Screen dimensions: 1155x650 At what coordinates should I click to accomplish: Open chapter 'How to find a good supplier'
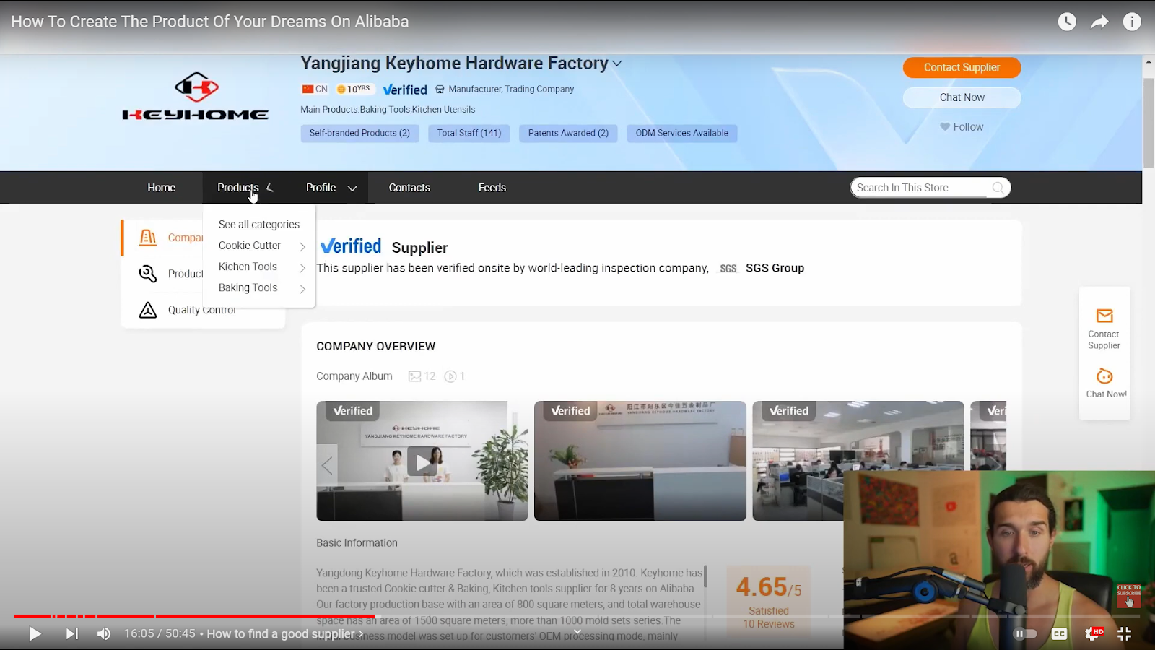[x=285, y=633]
